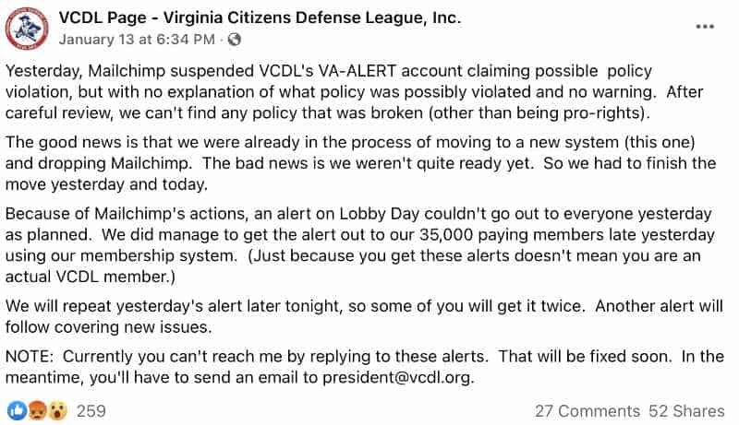The width and height of the screenshot is (739, 425).
Task: View the 52 Shares list
Action: coord(686,411)
